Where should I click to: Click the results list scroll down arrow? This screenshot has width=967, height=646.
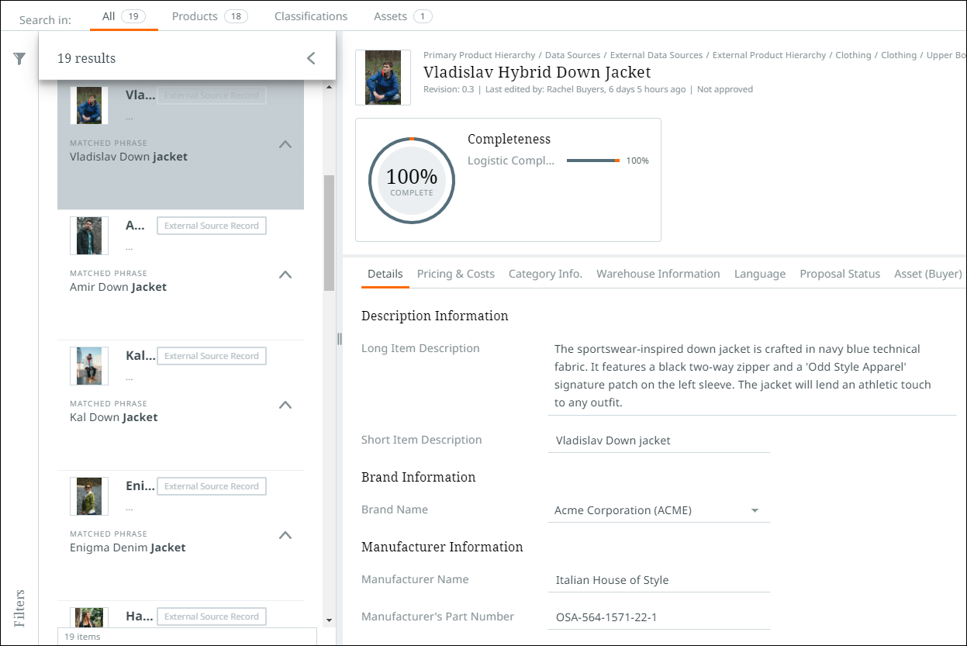(329, 620)
